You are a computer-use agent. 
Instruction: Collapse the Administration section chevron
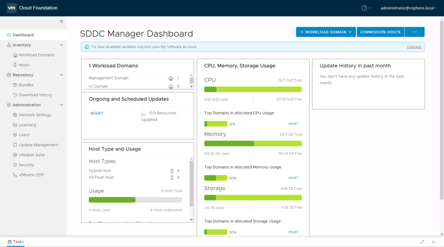pos(62,105)
